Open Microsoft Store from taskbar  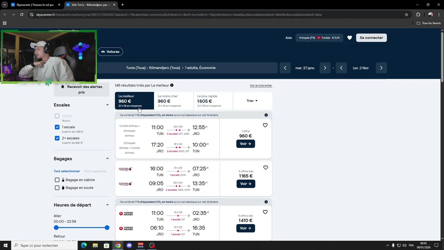coord(106,245)
